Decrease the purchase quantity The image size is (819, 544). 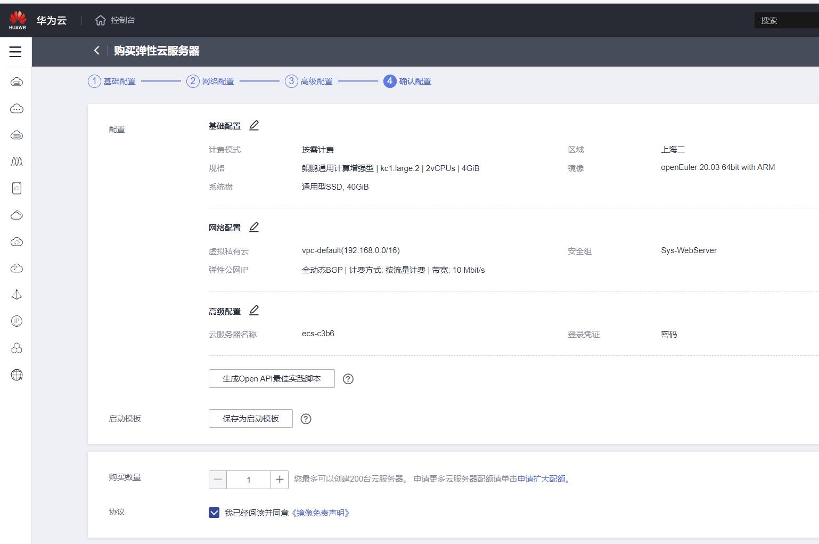coord(218,480)
